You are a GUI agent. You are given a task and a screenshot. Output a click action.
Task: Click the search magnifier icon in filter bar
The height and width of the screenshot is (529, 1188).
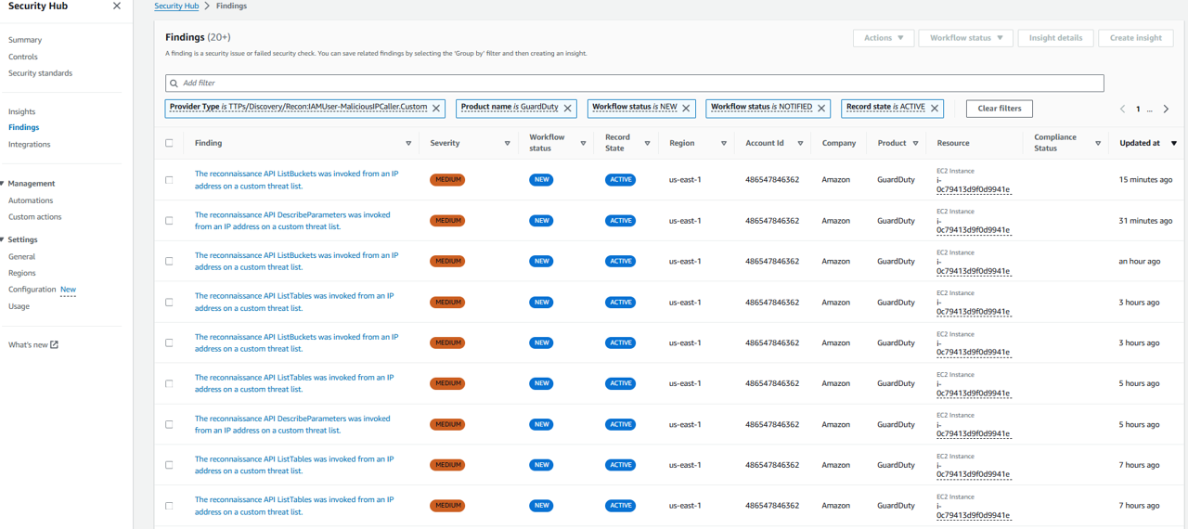[x=174, y=83]
